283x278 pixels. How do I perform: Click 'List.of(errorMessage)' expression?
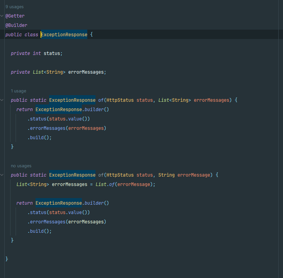[124, 184]
